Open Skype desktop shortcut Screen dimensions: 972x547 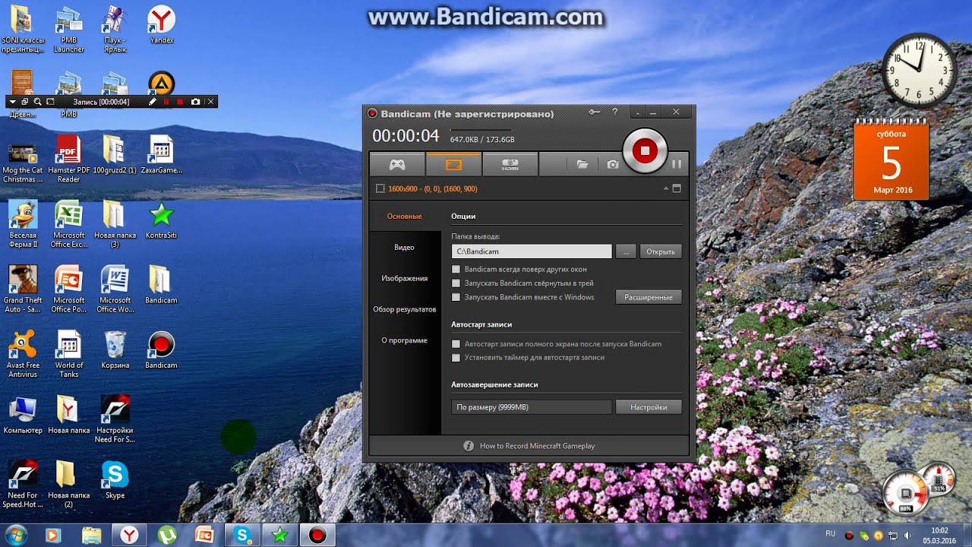115,480
